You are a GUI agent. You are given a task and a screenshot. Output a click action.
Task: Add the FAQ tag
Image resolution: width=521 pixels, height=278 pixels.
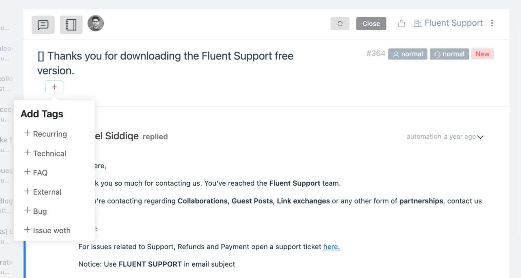pyautogui.click(x=36, y=173)
